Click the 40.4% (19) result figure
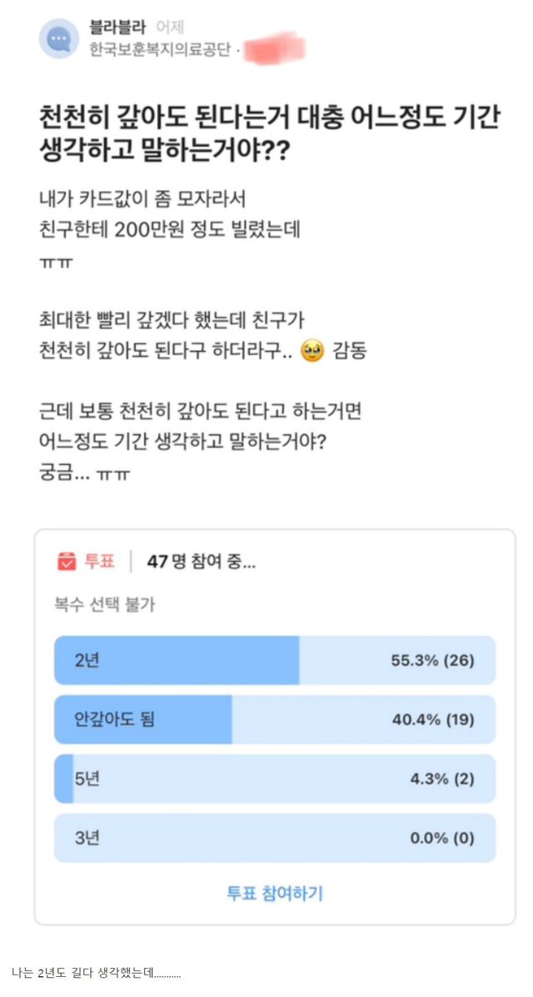The width and height of the screenshot is (533, 997). click(x=432, y=719)
